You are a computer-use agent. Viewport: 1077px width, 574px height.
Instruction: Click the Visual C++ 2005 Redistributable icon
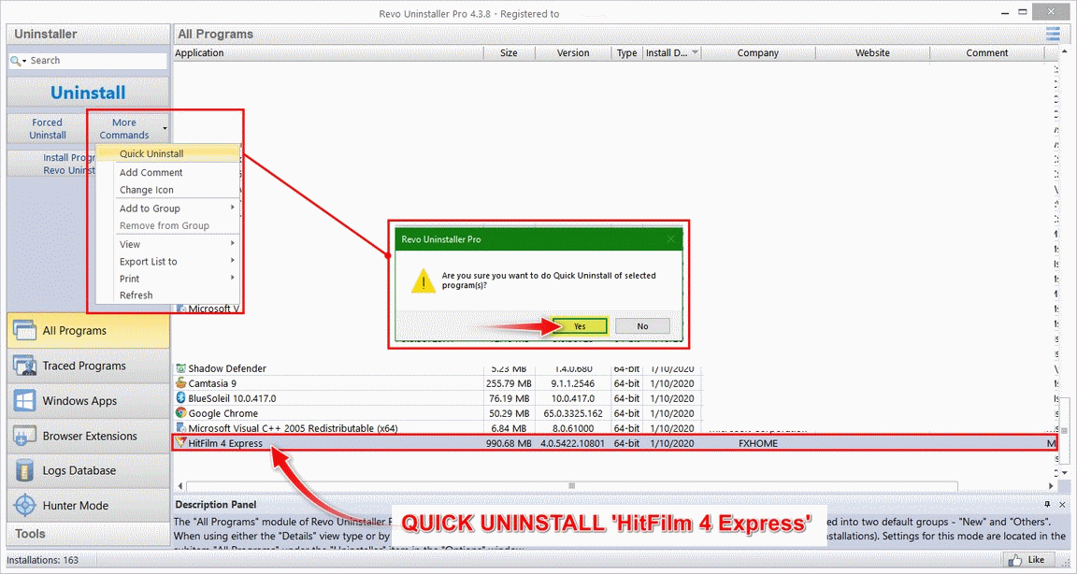click(181, 428)
